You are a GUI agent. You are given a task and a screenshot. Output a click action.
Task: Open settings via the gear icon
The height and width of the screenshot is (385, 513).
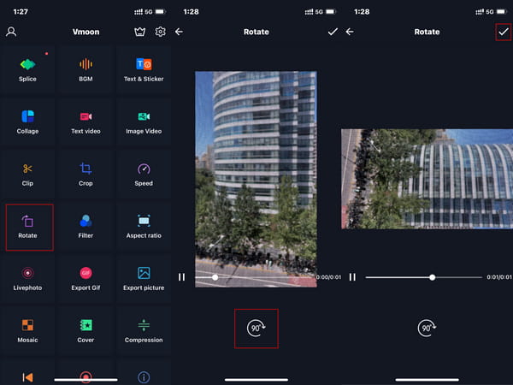click(161, 32)
